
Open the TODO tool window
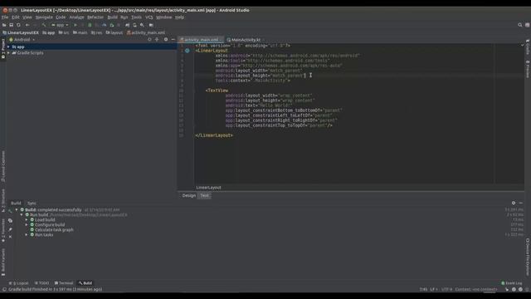42,283
